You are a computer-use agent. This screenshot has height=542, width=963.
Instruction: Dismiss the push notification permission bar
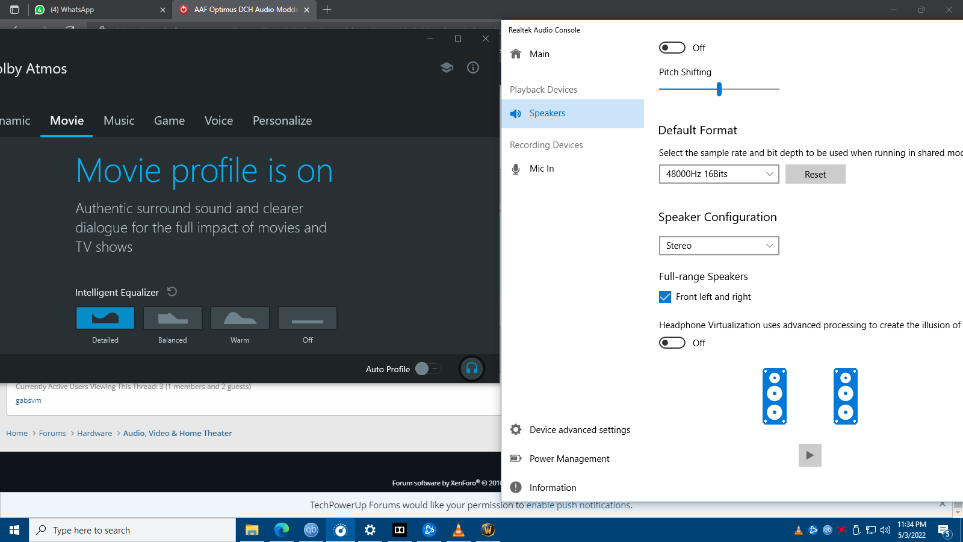click(943, 503)
